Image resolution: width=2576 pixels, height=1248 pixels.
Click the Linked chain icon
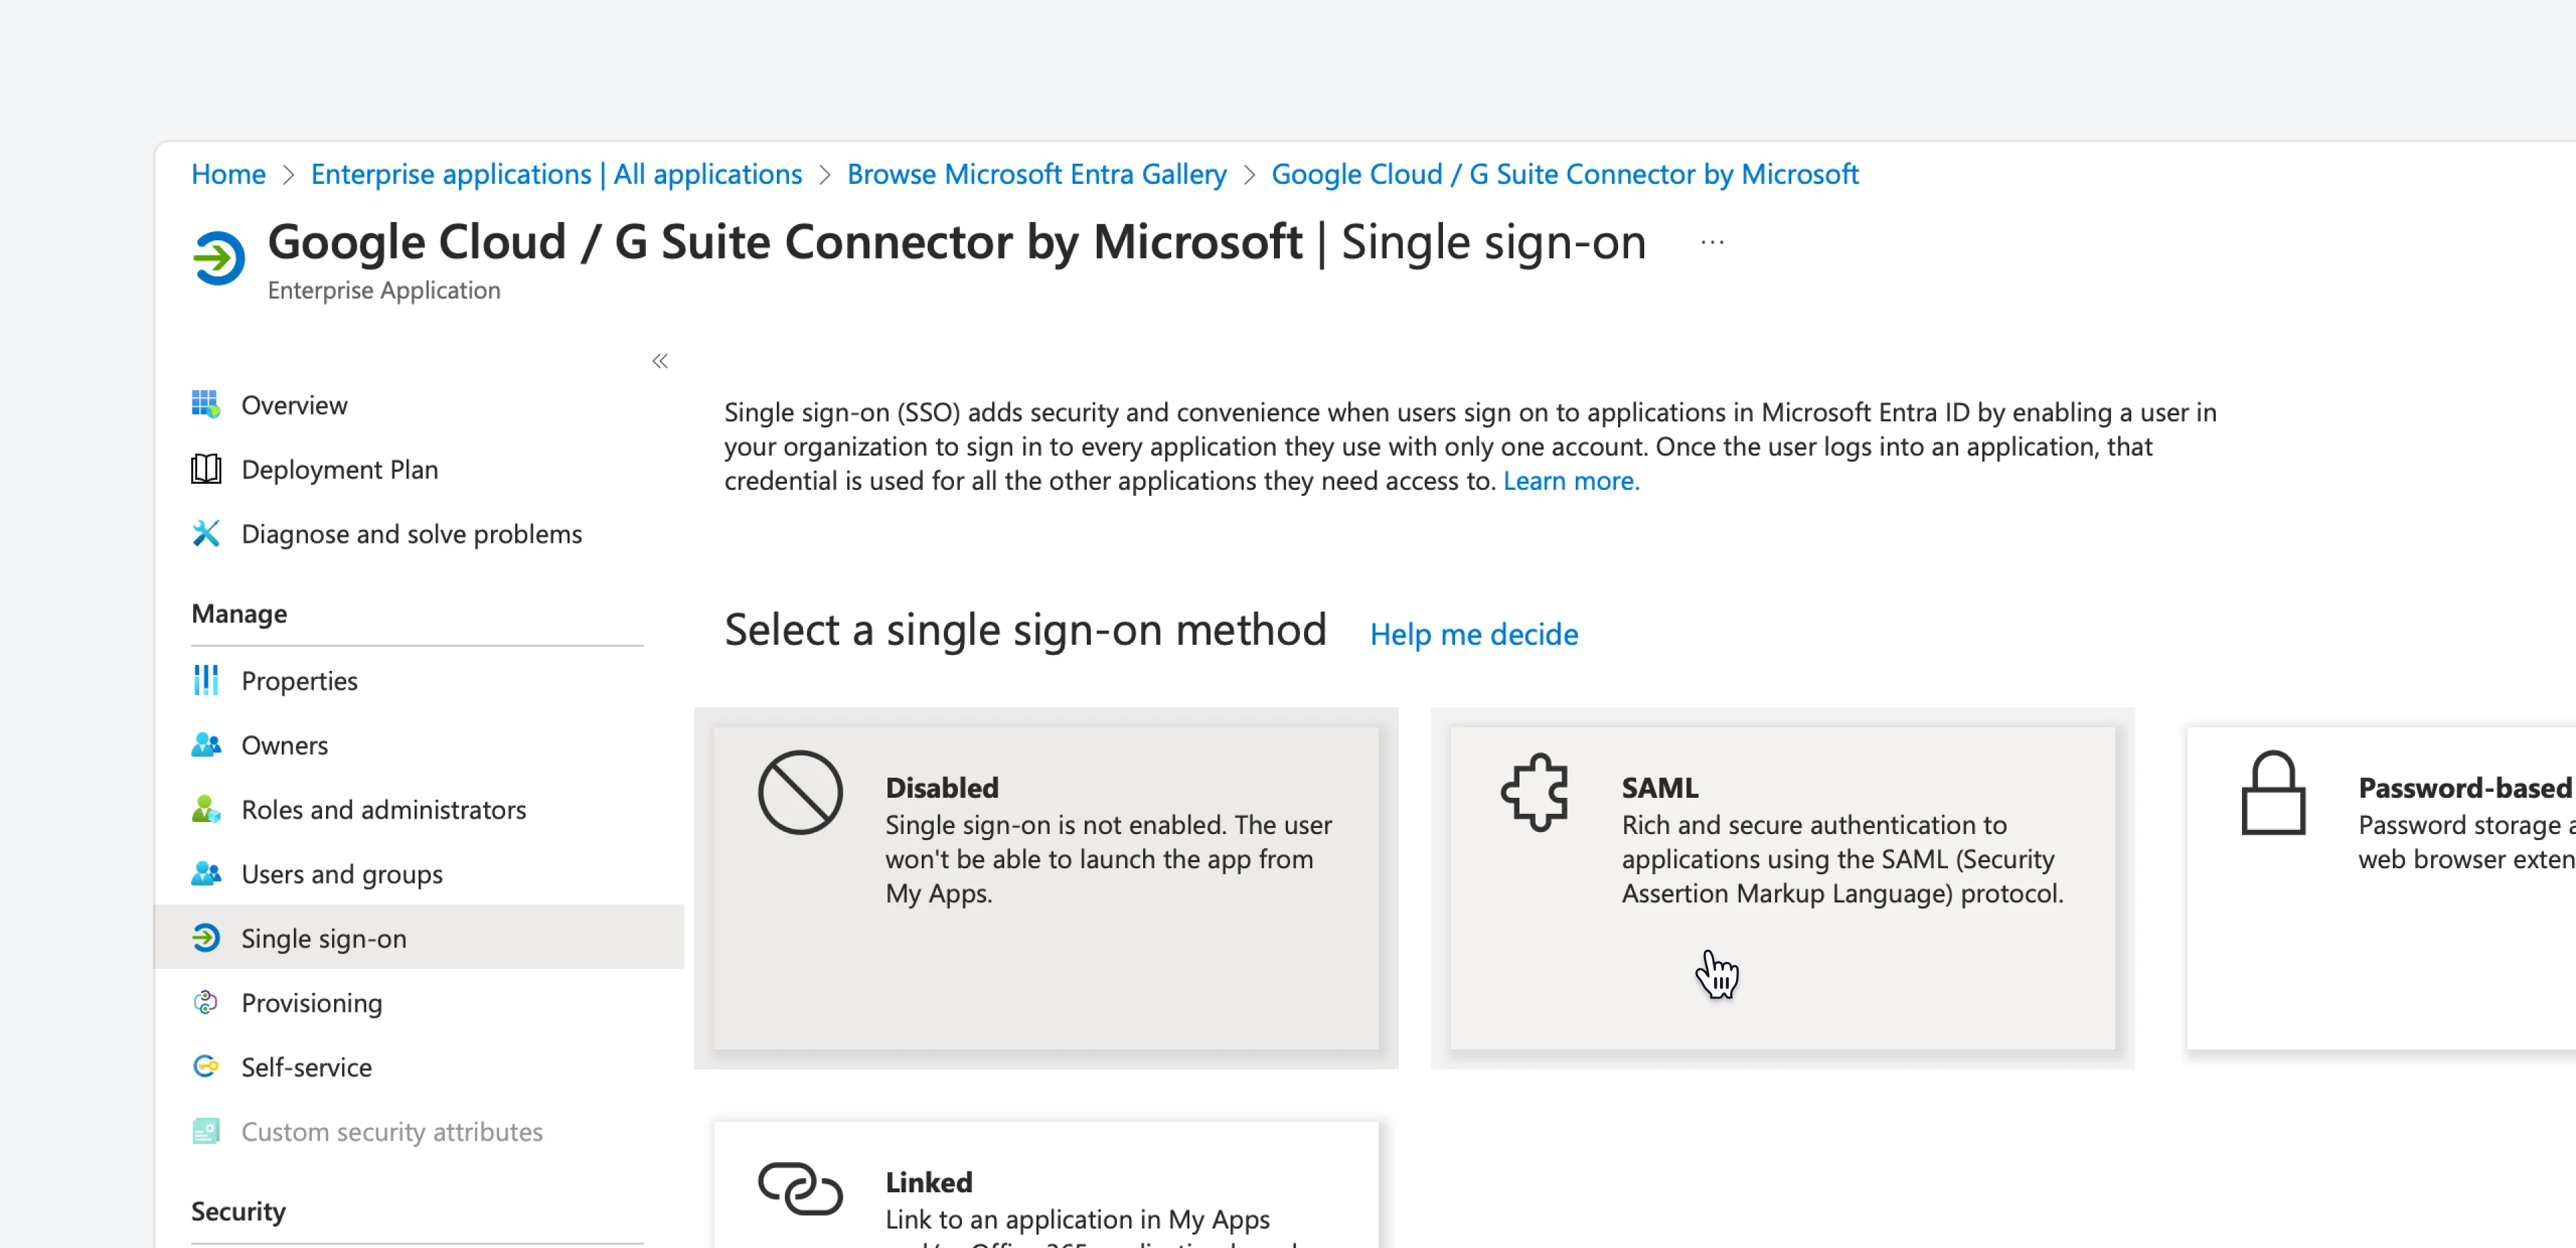[x=800, y=1188]
